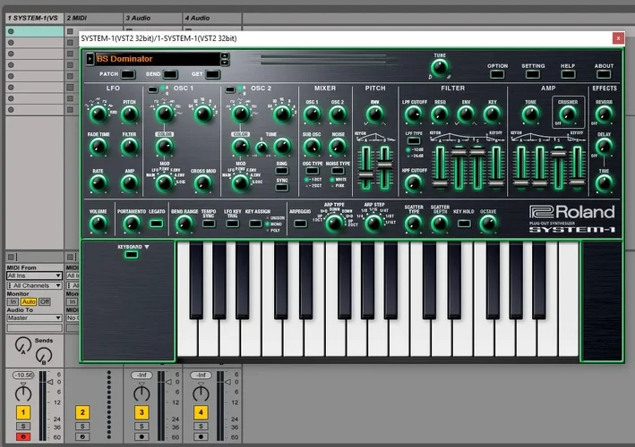Adjust the OCTAVE knob
635x447 pixels.
coord(488,223)
